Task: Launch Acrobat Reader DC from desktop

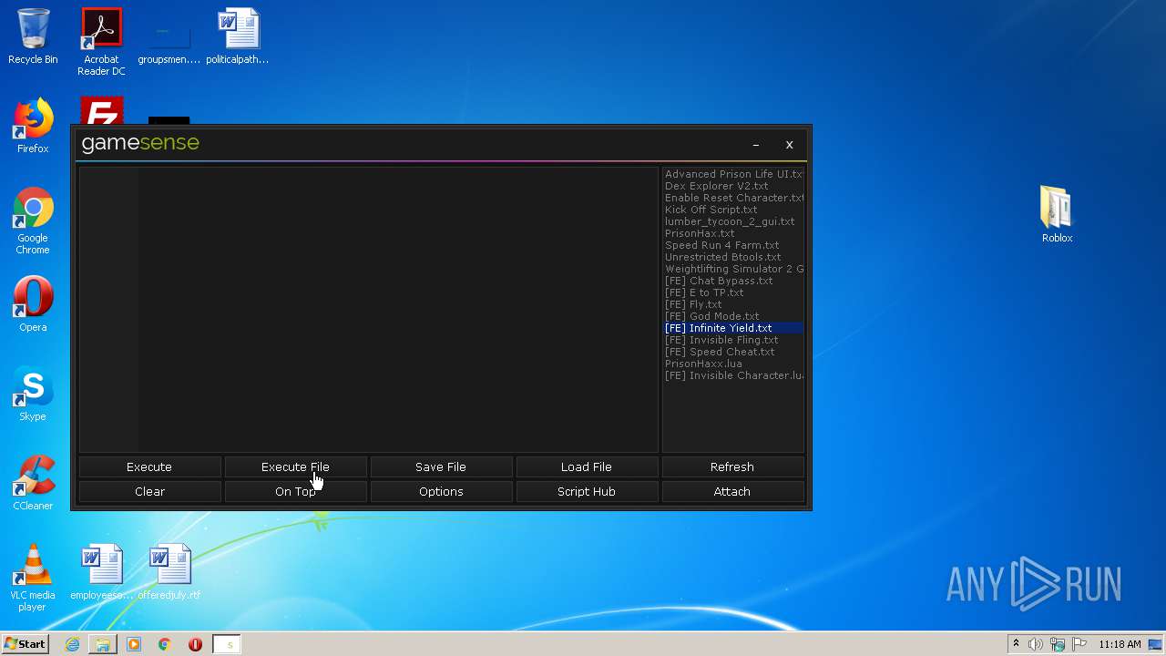Action: click(x=101, y=42)
